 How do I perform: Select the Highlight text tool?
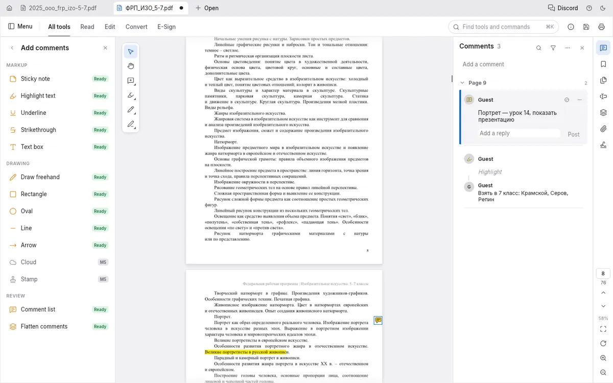pos(58,95)
